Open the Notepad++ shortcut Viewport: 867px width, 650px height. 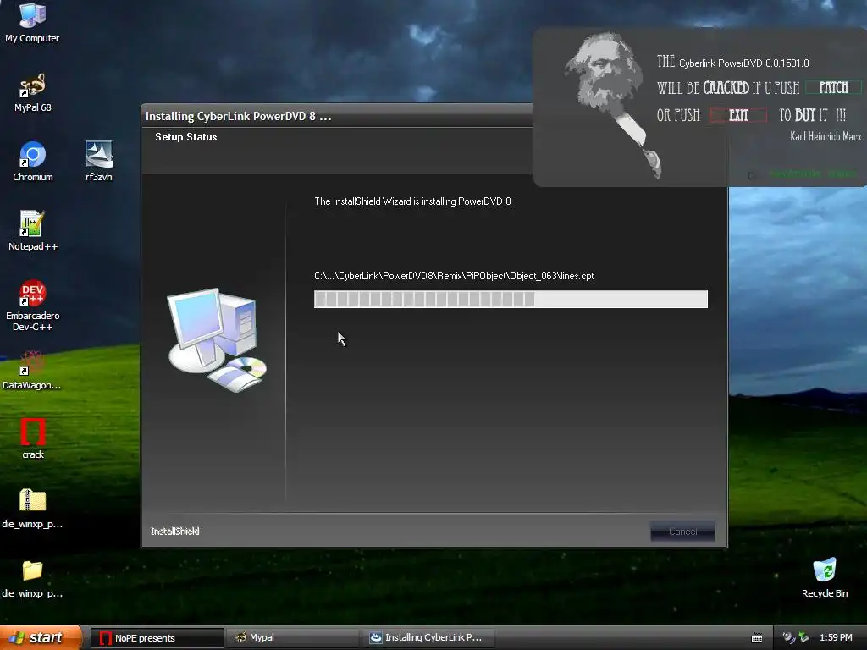pos(33,230)
